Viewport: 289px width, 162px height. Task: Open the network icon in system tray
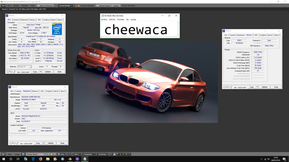click(265, 159)
